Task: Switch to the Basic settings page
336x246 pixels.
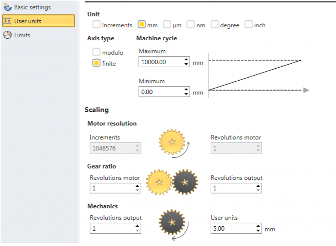Action: pos(32,7)
